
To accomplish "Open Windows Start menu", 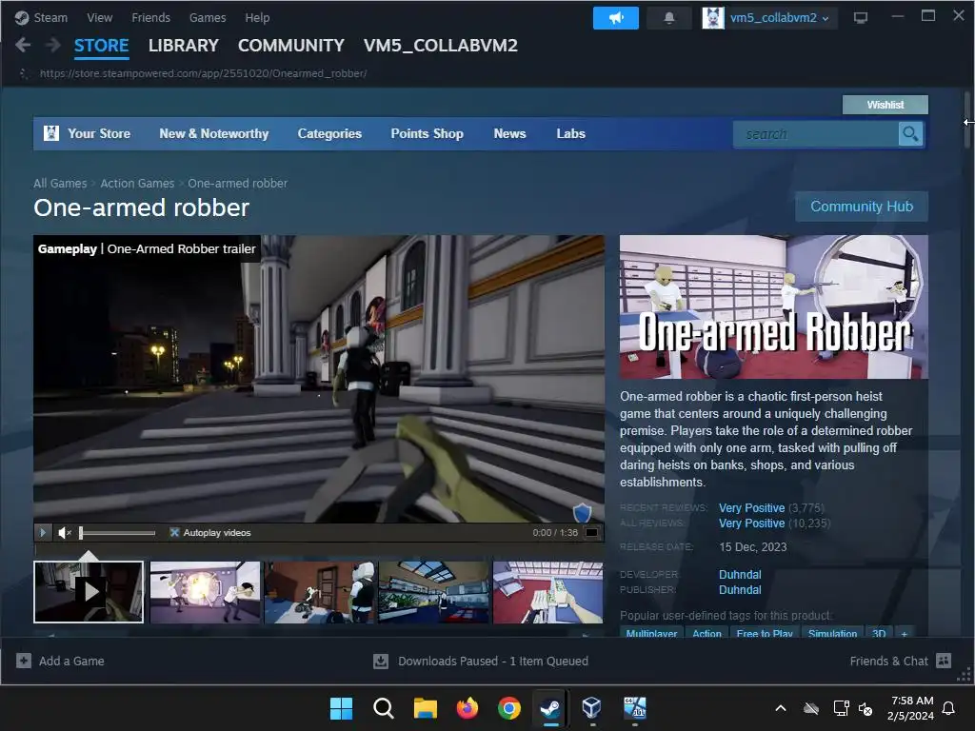I will (341, 708).
